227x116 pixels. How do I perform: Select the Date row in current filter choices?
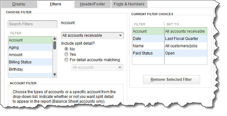point(170,39)
